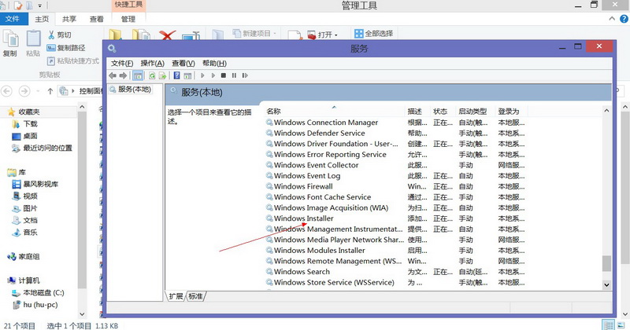Select the Windows Installer service
The height and width of the screenshot is (330, 630).
point(395,218)
